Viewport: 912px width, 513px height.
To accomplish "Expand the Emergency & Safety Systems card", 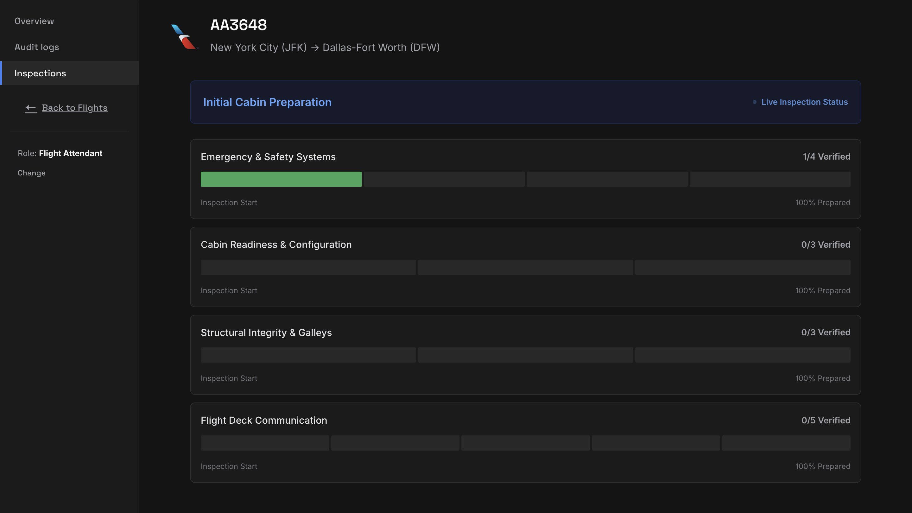I will [268, 157].
